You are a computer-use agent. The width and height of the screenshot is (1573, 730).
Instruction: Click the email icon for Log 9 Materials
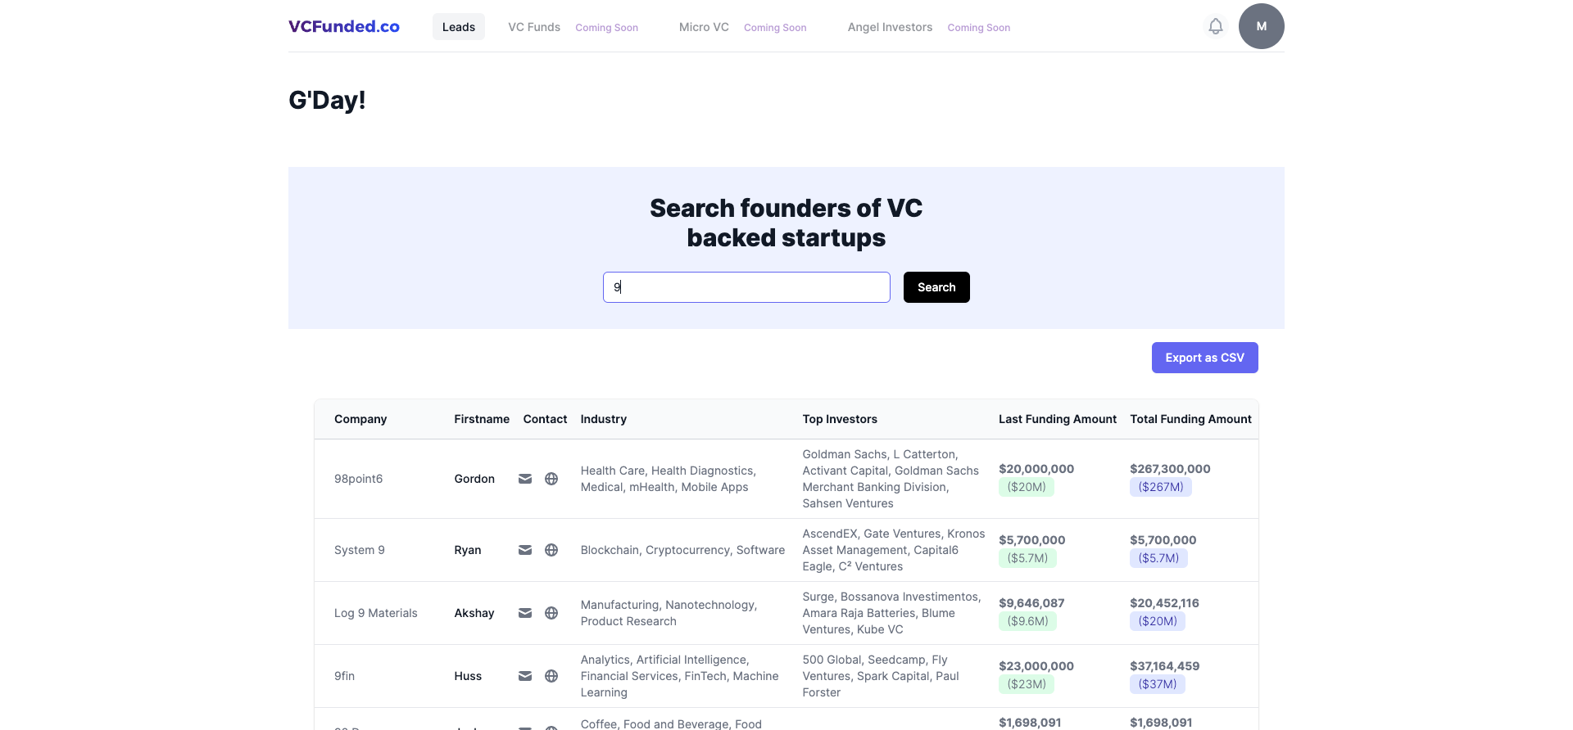click(x=525, y=613)
